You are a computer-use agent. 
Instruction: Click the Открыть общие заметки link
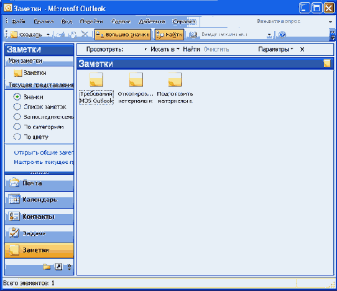tap(44, 153)
